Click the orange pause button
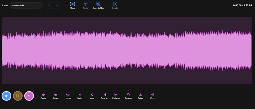This screenshot has height=109, width=255. pos(18,96)
